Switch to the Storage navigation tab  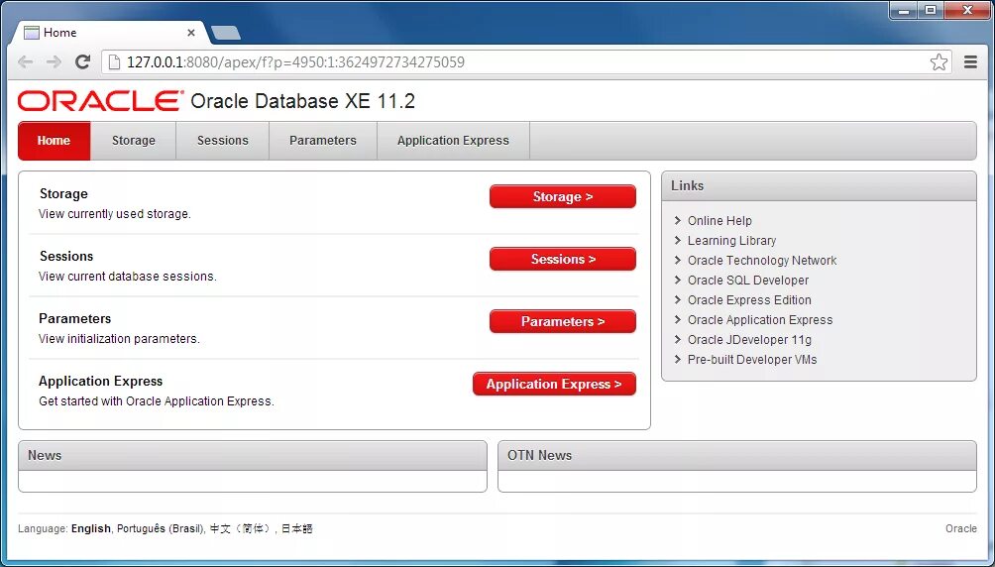click(x=133, y=141)
